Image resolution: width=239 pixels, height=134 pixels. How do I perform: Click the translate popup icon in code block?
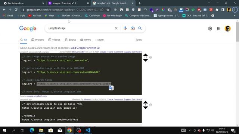(x=111, y=88)
